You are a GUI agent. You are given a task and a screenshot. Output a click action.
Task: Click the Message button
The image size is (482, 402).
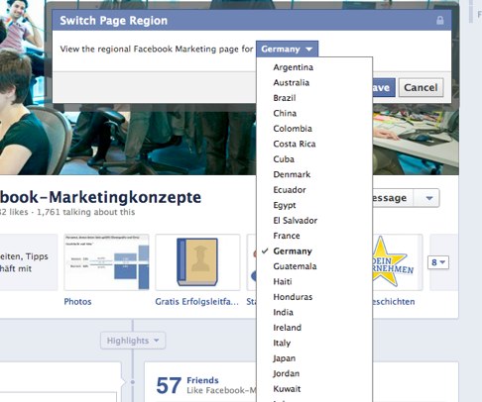tap(393, 198)
